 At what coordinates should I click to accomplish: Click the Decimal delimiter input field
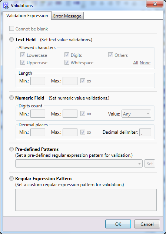pyautogui.click(x=145, y=132)
